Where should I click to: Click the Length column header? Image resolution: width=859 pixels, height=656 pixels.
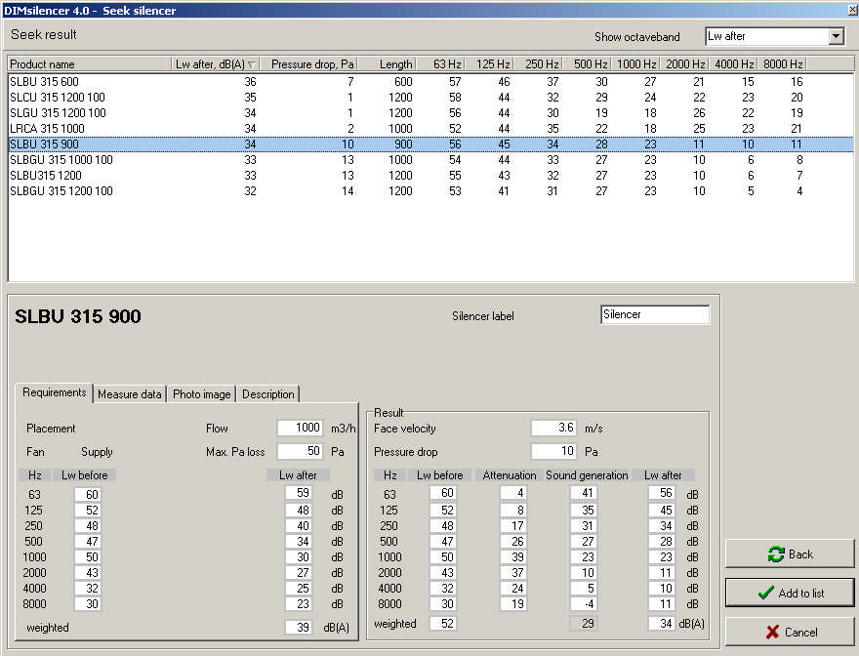pos(388,64)
